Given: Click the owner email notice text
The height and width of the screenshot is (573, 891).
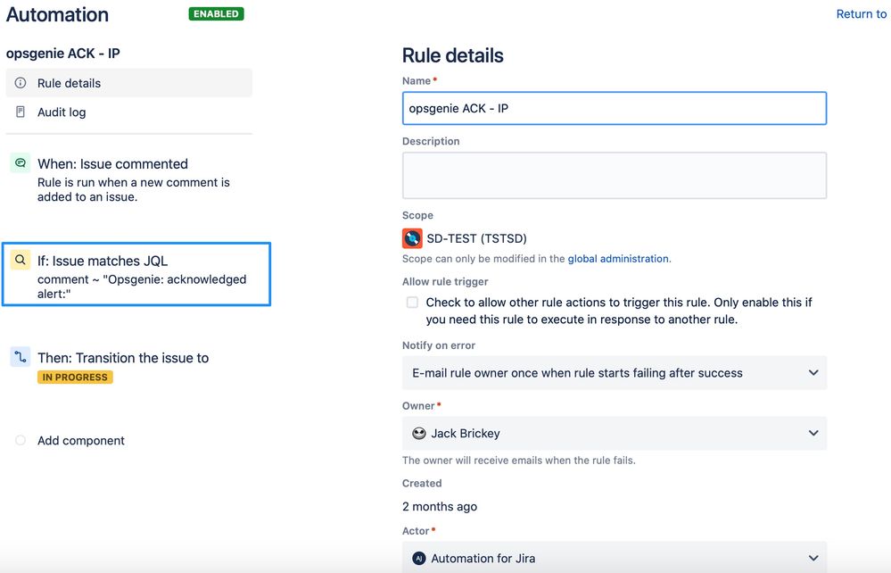Looking at the screenshot, I should (x=519, y=461).
